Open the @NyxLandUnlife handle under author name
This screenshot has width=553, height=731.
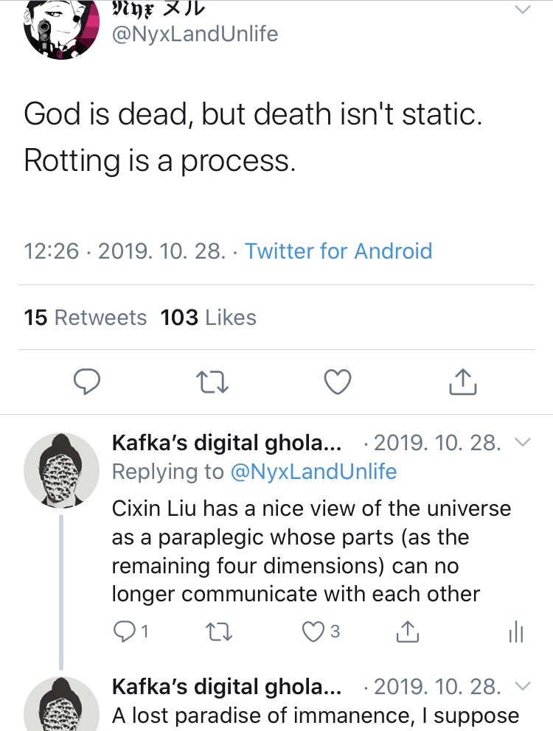click(x=194, y=34)
